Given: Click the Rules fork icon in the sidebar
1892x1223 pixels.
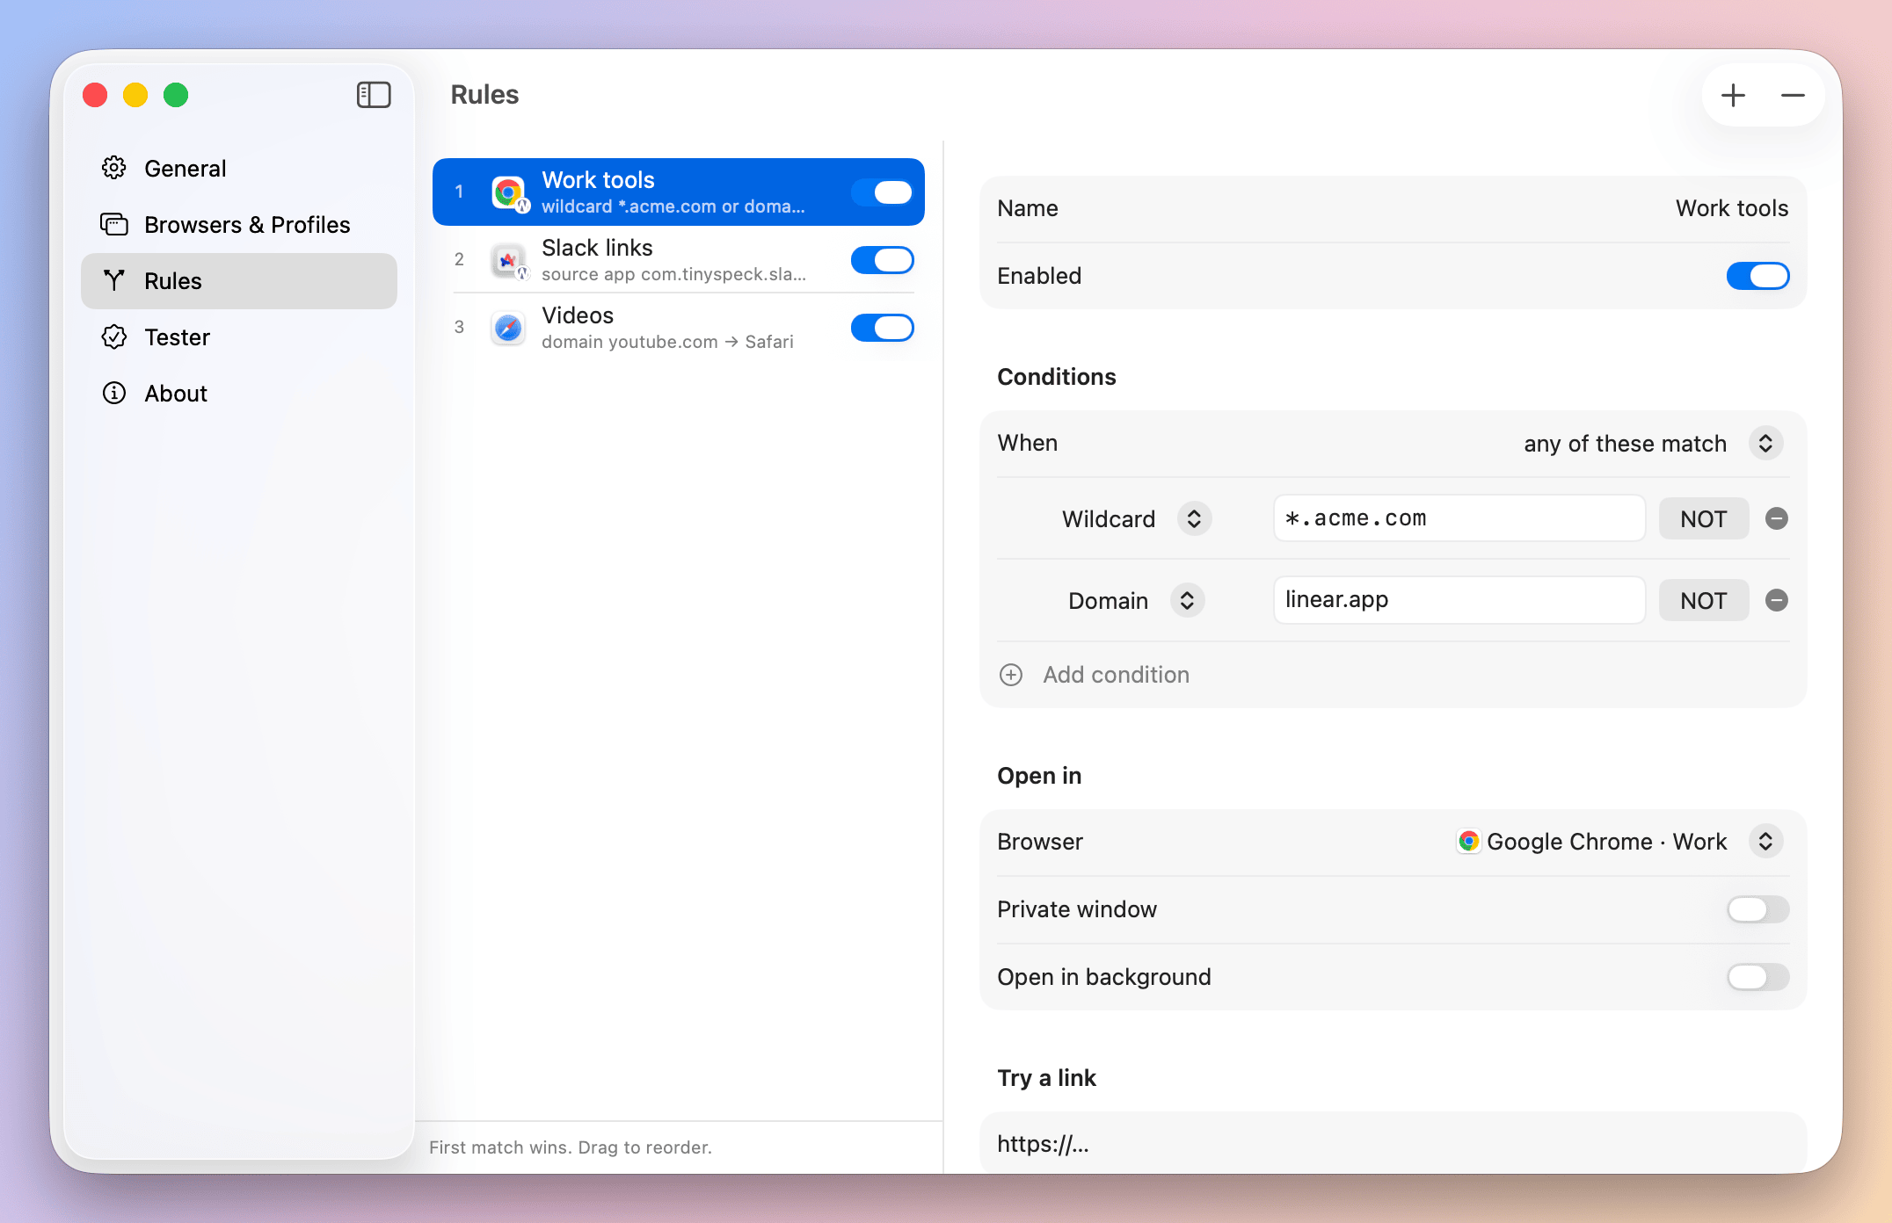Looking at the screenshot, I should (114, 280).
